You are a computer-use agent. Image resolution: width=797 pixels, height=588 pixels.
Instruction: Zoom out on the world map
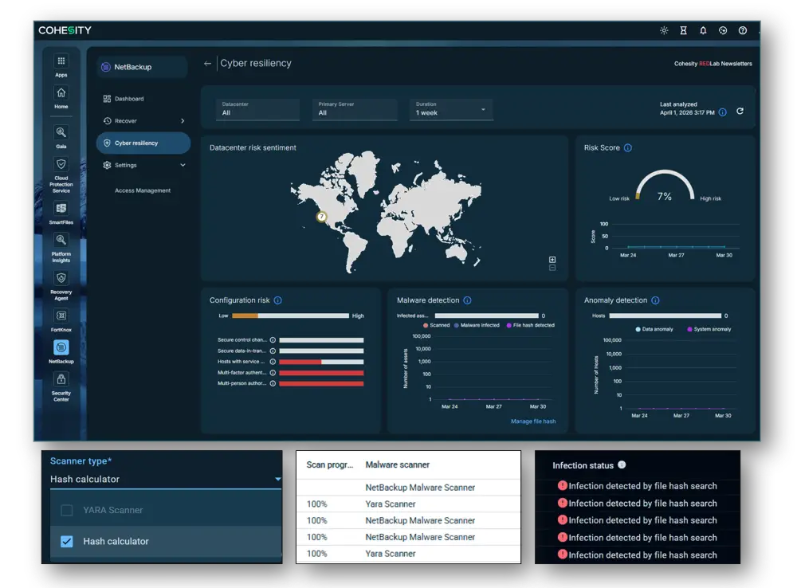[552, 268]
